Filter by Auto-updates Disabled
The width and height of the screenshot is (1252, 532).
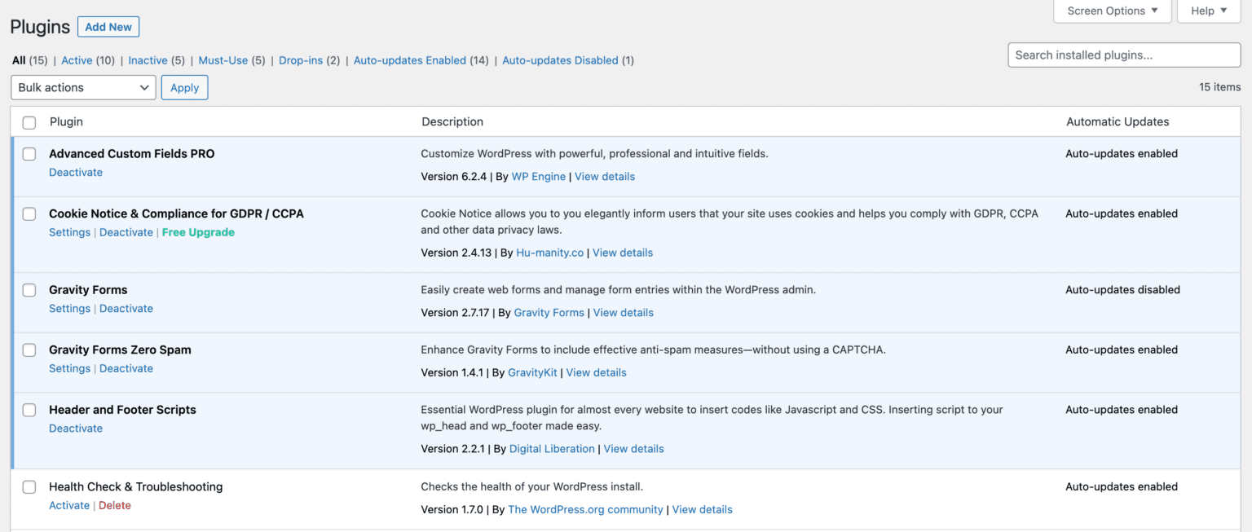(560, 60)
